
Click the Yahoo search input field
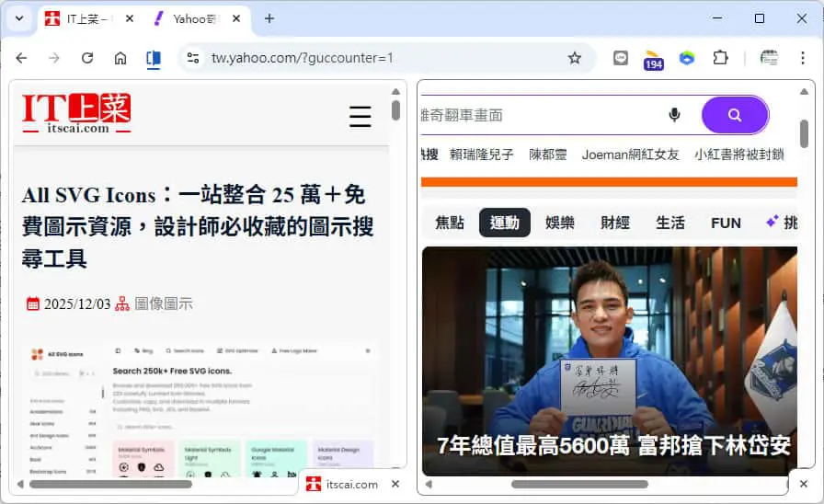pos(542,115)
